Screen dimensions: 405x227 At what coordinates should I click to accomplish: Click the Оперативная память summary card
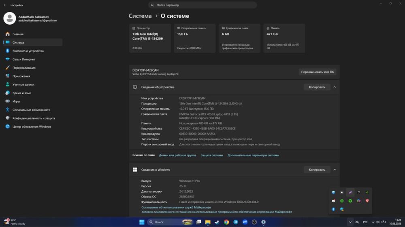195,38
